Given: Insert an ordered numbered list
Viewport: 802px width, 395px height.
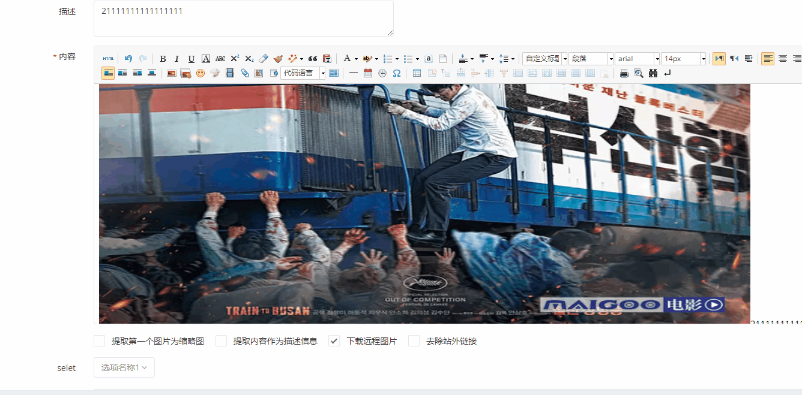Looking at the screenshot, I should click(x=388, y=59).
